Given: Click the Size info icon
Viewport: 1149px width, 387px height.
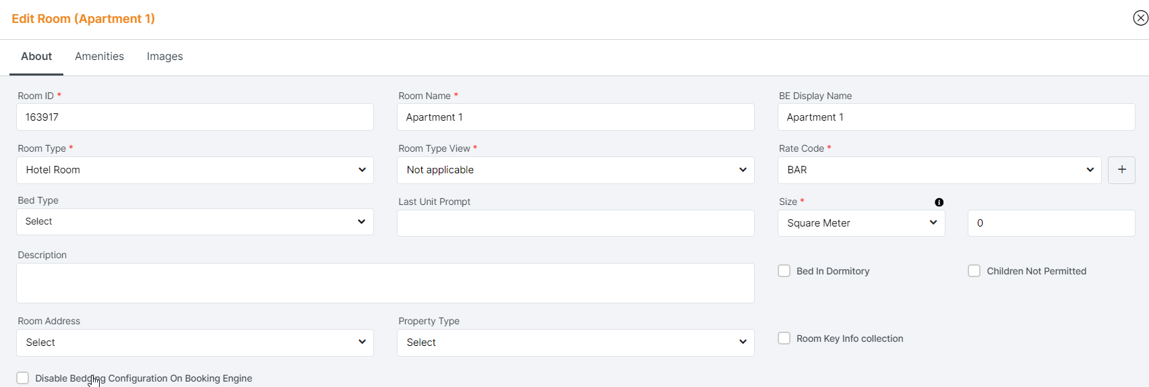Looking at the screenshot, I should (939, 202).
